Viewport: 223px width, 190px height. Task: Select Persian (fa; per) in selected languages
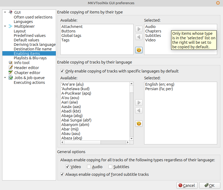[159, 89]
